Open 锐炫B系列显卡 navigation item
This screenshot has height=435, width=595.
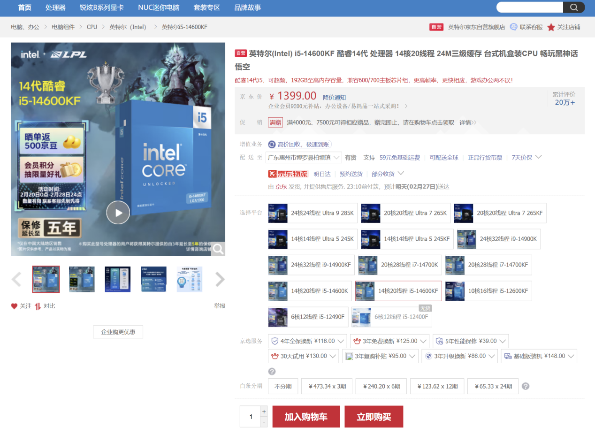(102, 8)
